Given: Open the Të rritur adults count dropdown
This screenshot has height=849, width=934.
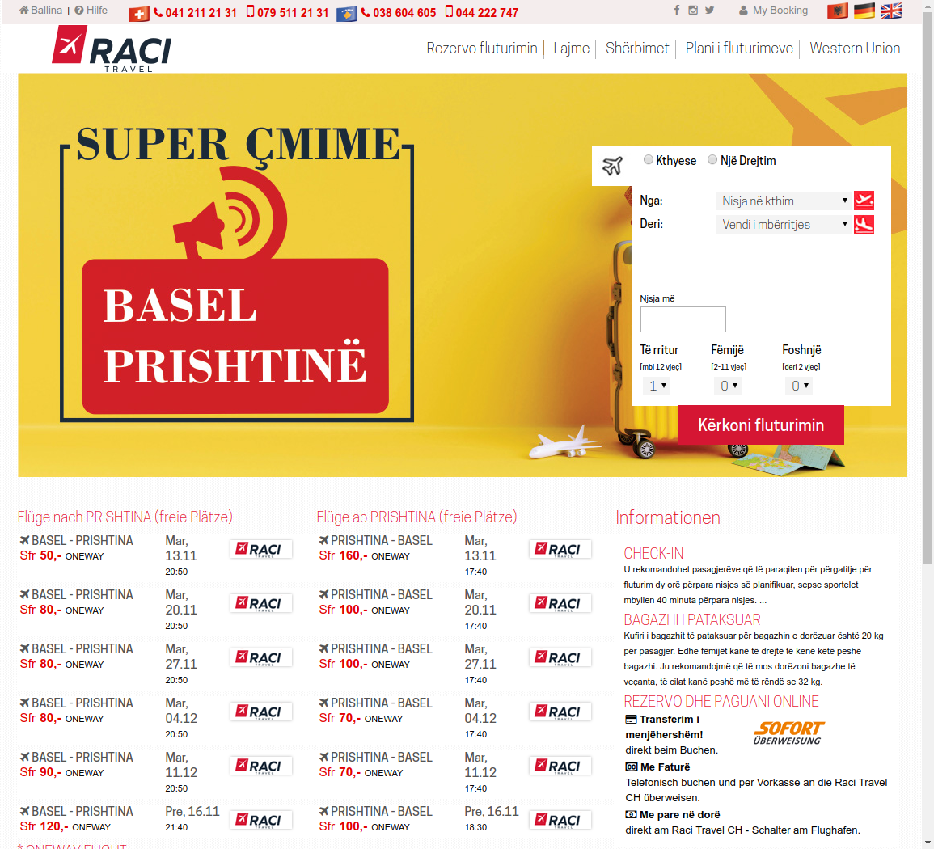Looking at the screenshot, I should tap(657, 386).
